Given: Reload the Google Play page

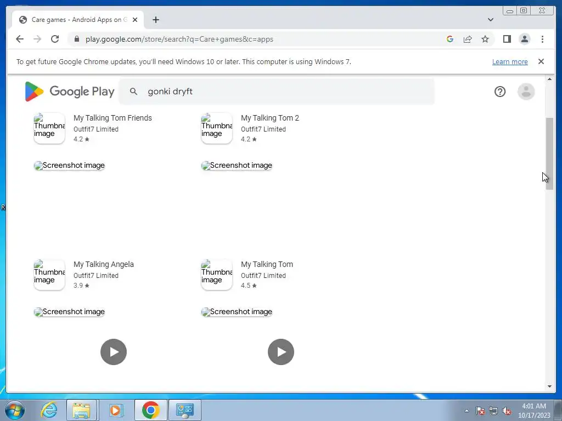Looking at the screenshot, I should pos(55,39).
